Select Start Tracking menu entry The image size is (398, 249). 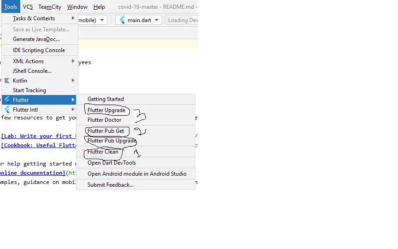40,90
